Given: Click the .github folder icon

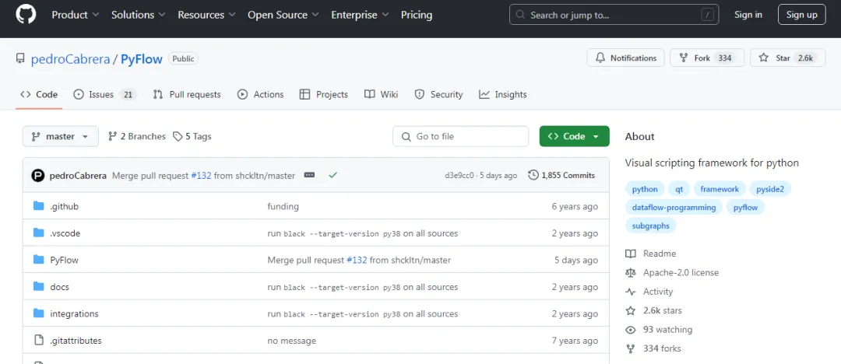Looking at the screenshot, I should click(x=38, y=206).
